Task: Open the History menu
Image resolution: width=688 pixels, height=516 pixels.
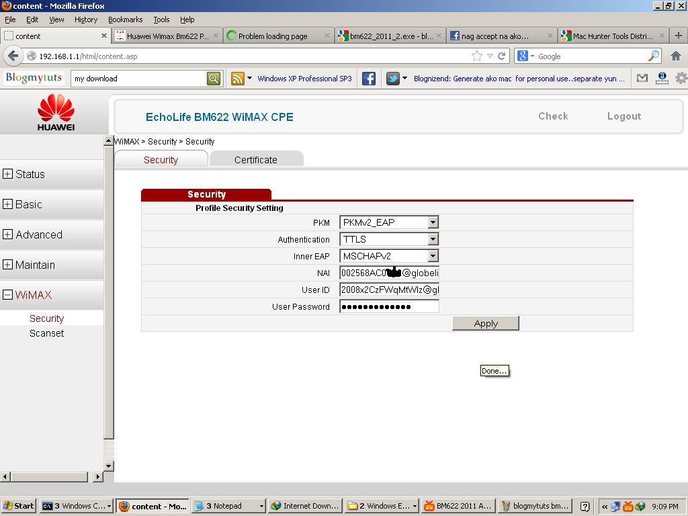Action: [86, 19]
